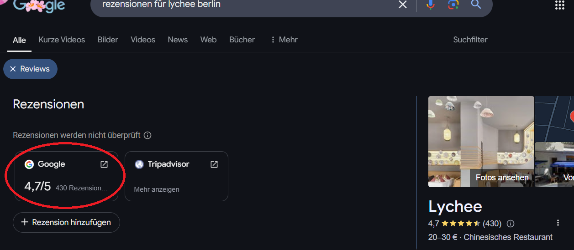Clear the search query with the X icon
The image size is (574, 250).
pos(402,5)
